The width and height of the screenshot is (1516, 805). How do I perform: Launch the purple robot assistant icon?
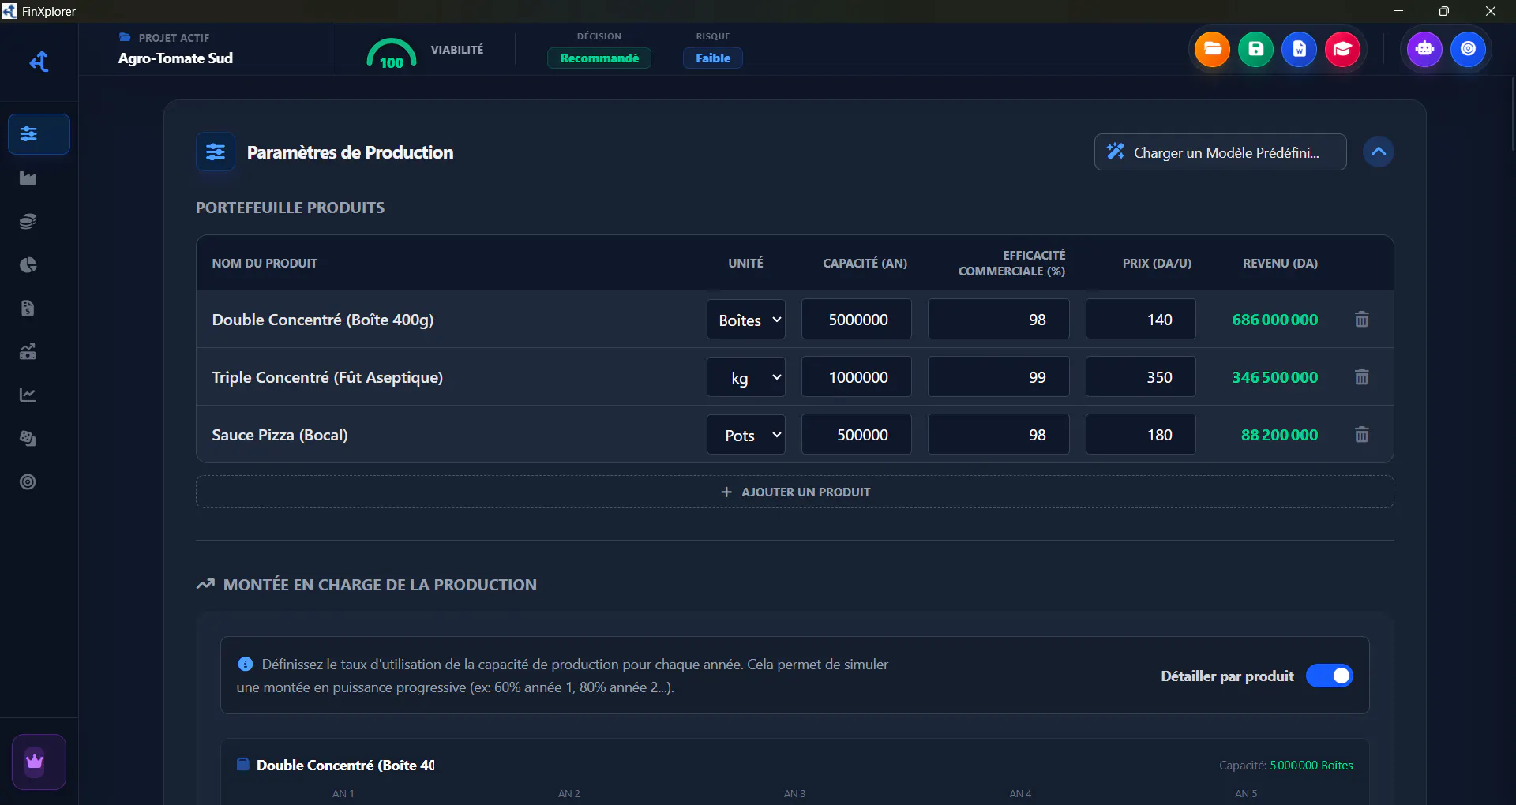pos(1424,49)
